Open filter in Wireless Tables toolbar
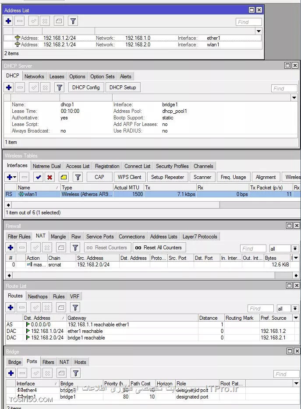This screenshot has width=301, height=409. pos(78,177)
